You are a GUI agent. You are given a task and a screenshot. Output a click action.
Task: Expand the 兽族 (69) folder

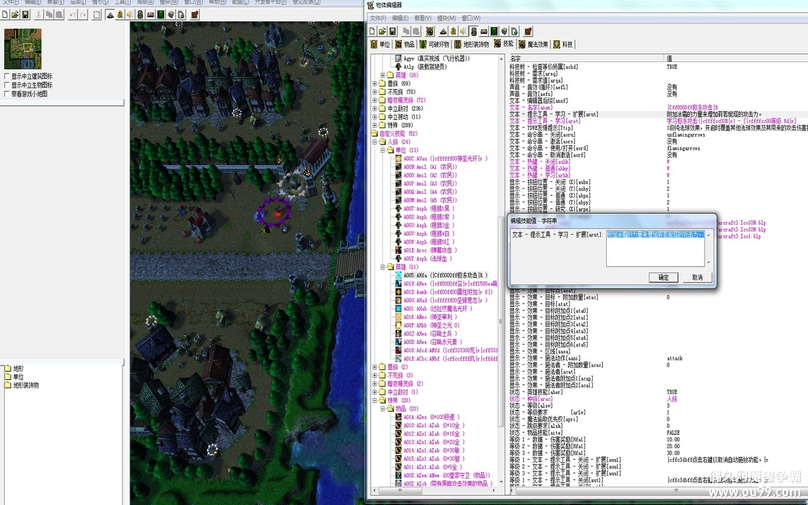[x=374, y=83]
